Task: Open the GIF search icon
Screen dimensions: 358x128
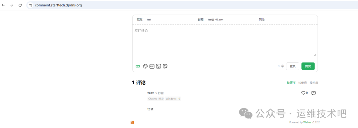Action: [x=152, y=66]
